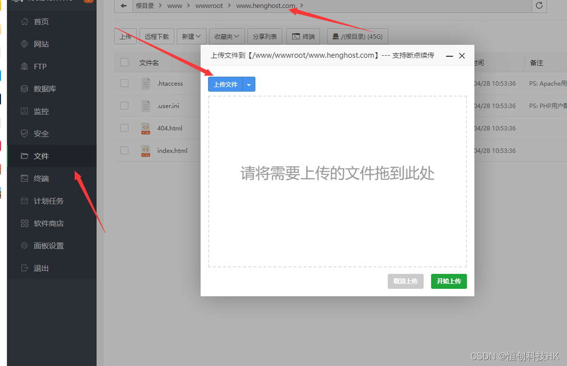The width and height of the screenshot is (567, 366).
Task: Click the .user.ini file icon
Action: (145, 106)
